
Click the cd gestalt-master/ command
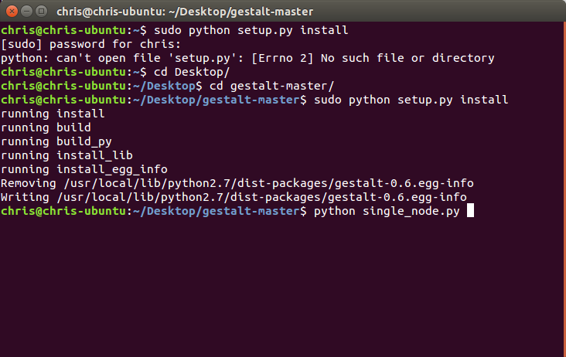point(272,86)
